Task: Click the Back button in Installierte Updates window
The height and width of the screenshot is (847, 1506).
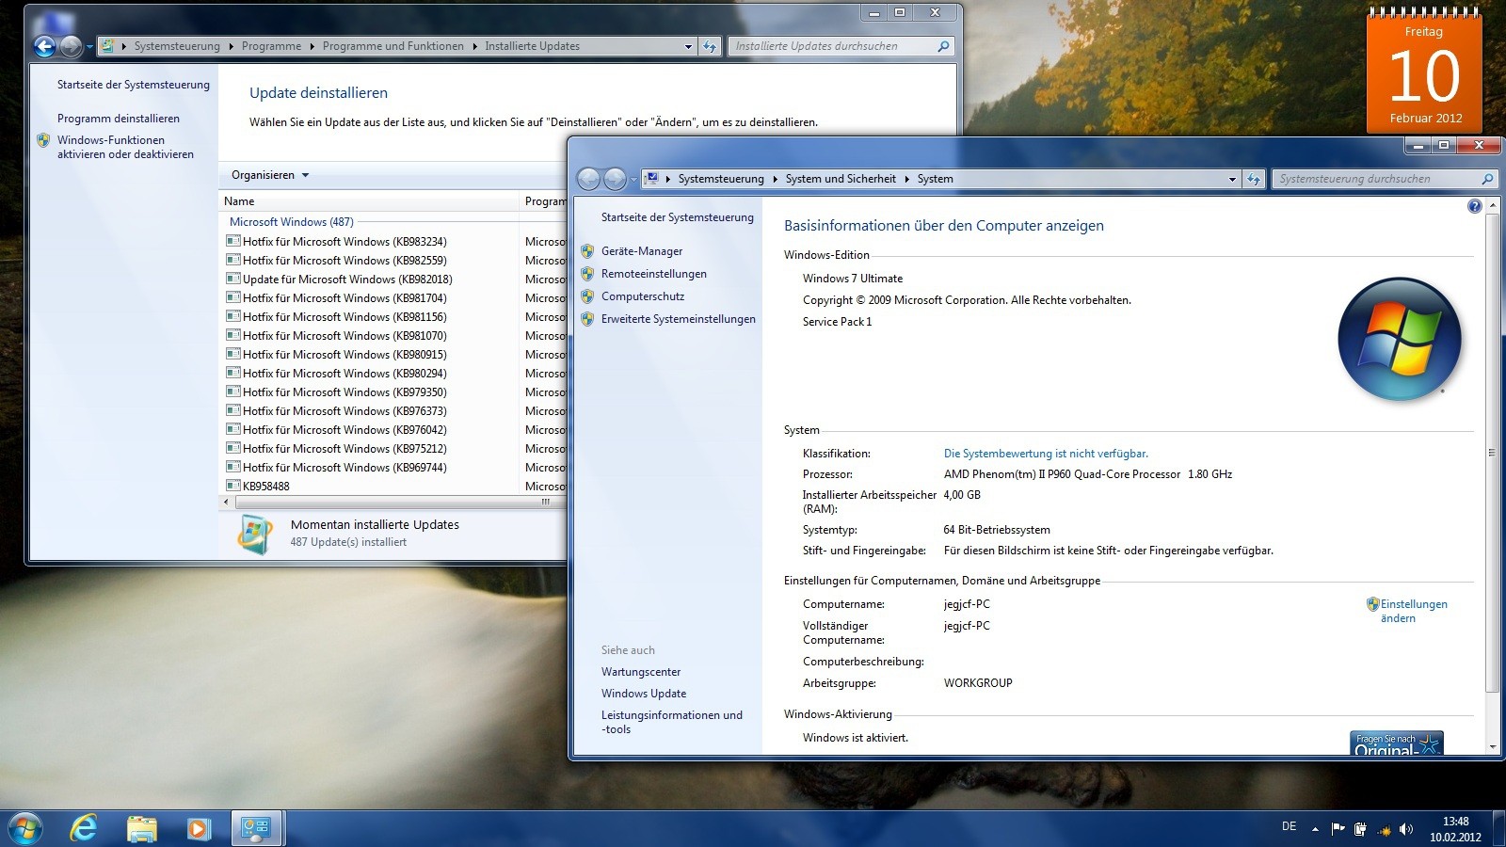Action: pyautogui.click(x=44, y=46)
